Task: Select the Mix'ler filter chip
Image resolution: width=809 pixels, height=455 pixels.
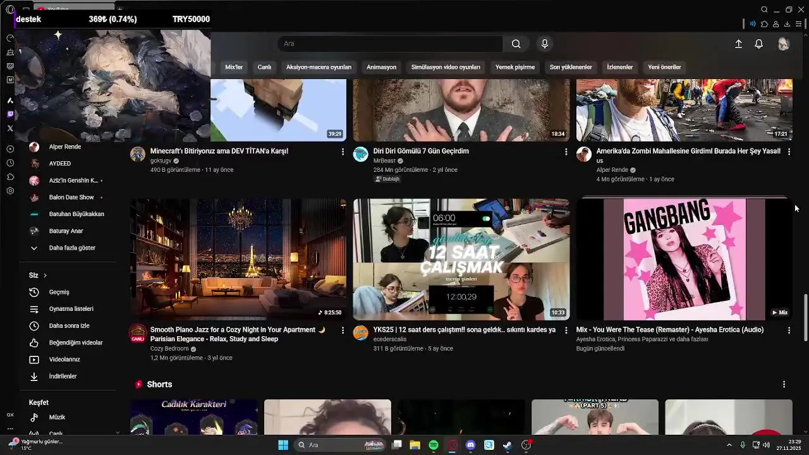Action: coord(234,67)
